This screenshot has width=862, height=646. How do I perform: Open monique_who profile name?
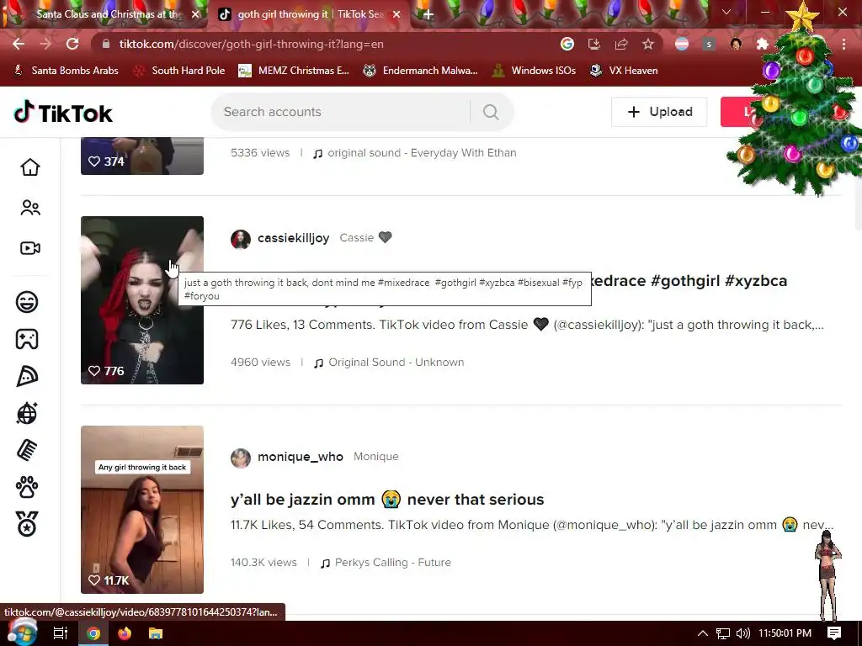(x=301, y=457)
